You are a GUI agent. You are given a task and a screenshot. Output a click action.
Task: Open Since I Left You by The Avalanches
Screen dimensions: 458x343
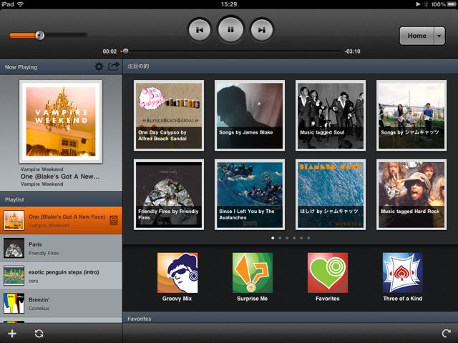[x=250, y=194]
